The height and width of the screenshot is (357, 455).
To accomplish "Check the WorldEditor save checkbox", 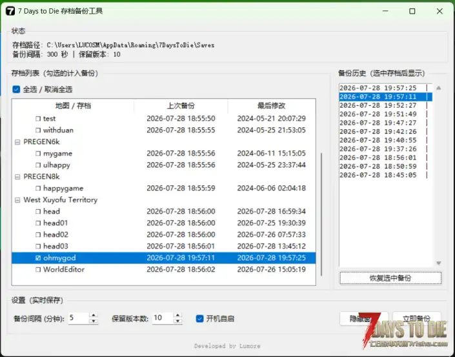I will click(x=38, y=270).
